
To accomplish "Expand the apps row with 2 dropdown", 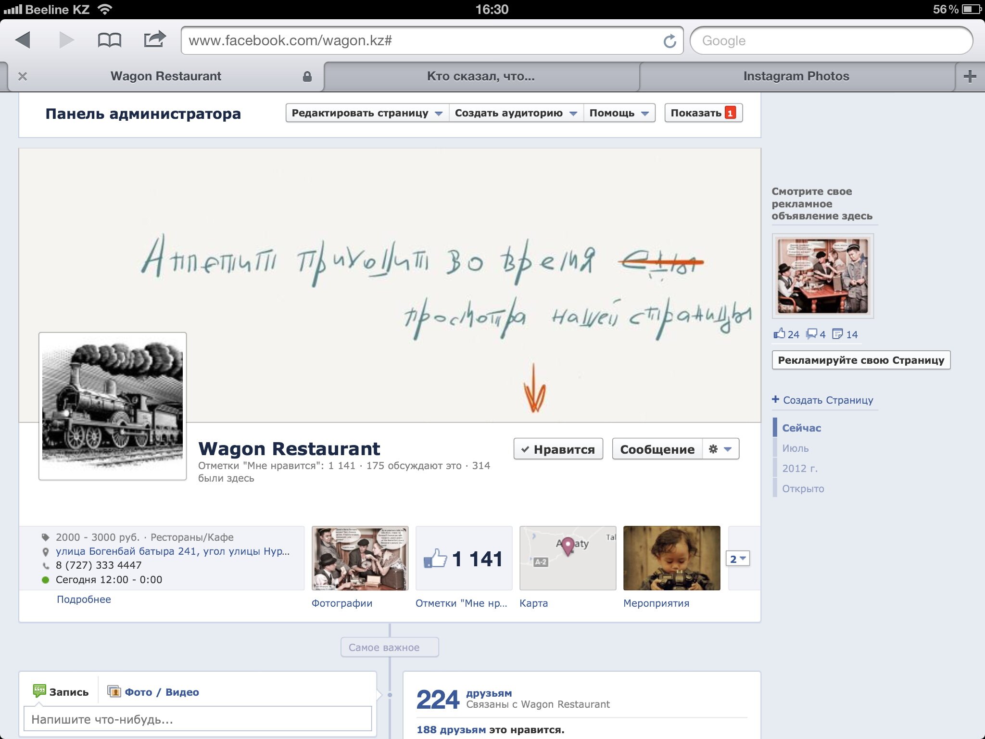I will coord(737,559).
